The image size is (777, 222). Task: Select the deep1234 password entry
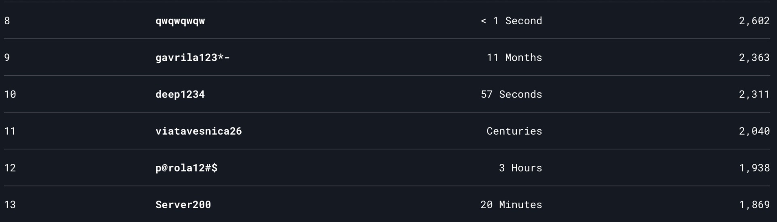pos(180,95)
